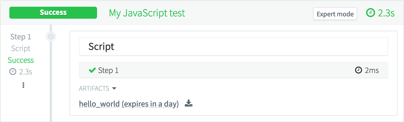This screenshot has height=122, width=404.
Task: Select the Step 1 circle marker on timeline
Action: [x=51, y=37]
